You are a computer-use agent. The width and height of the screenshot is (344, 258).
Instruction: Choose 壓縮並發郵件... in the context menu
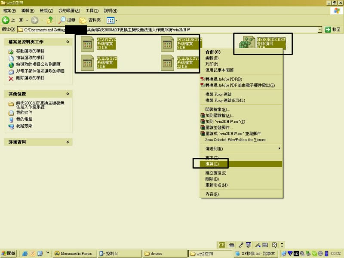pyautogui.click(x=241, y=127)
